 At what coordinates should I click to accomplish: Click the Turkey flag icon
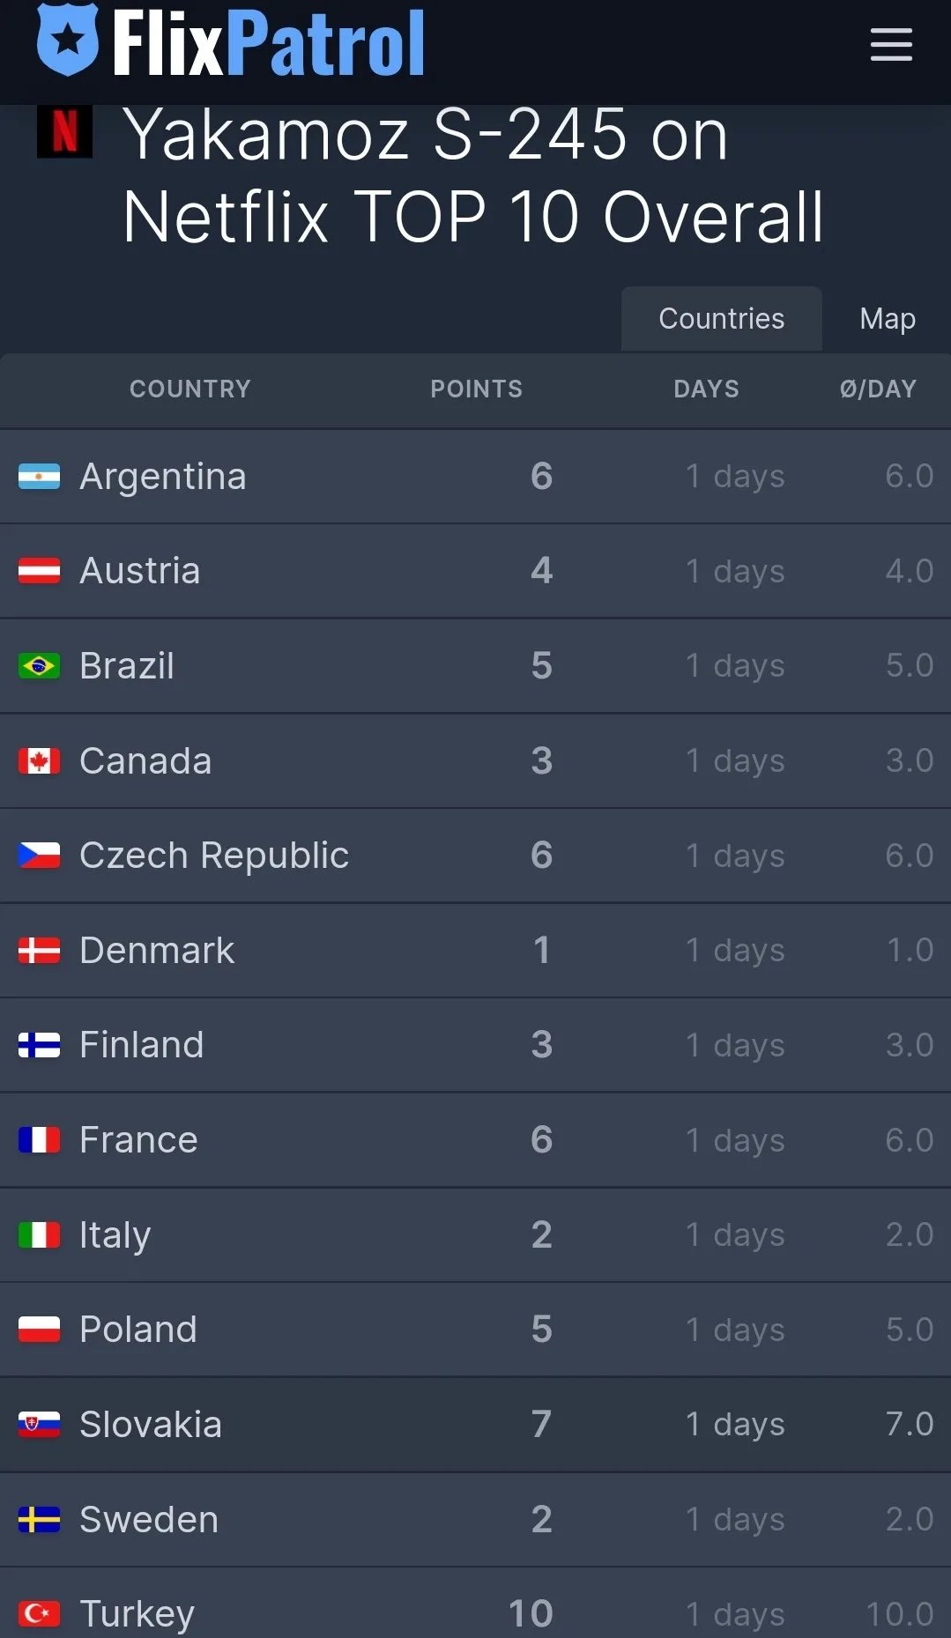point(40,1614)
